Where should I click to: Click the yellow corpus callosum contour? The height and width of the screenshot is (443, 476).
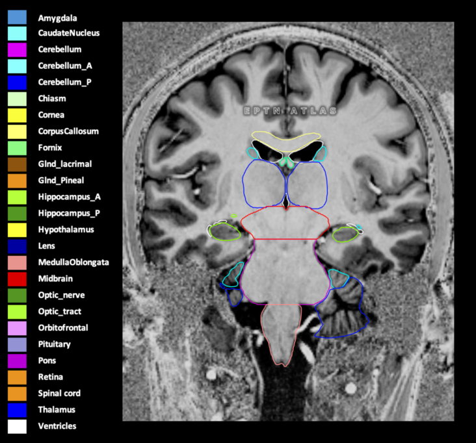click(x=285, y=142)
